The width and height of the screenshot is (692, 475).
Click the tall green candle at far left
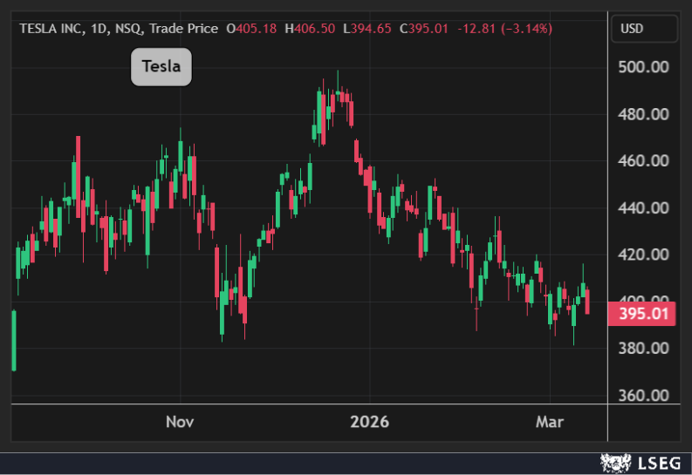click(13, 340)
